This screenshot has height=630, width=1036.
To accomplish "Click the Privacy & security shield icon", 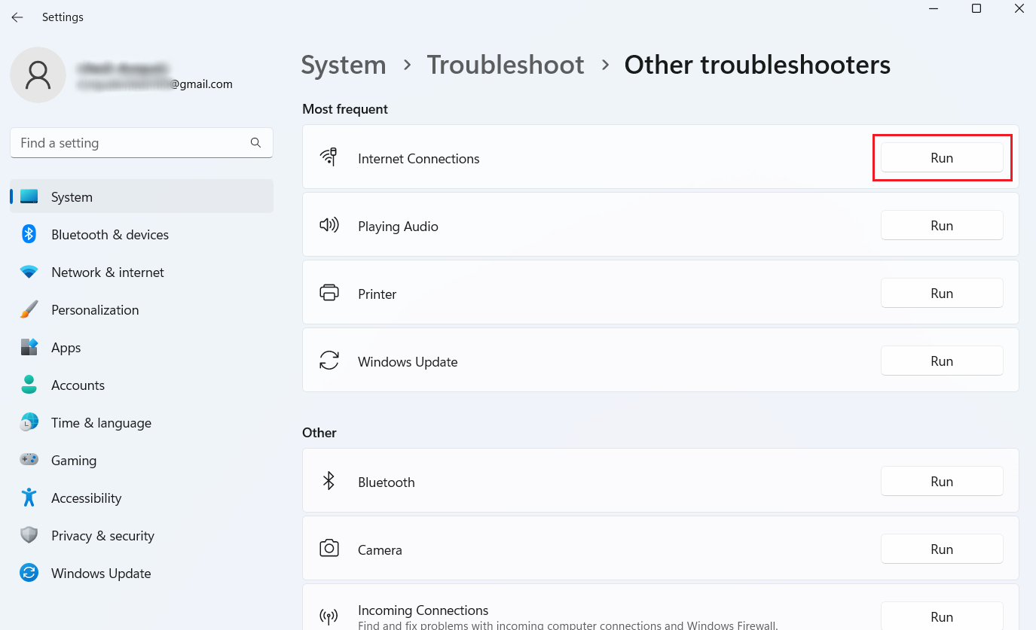I will pyautogui.click(x=29, y=535).
